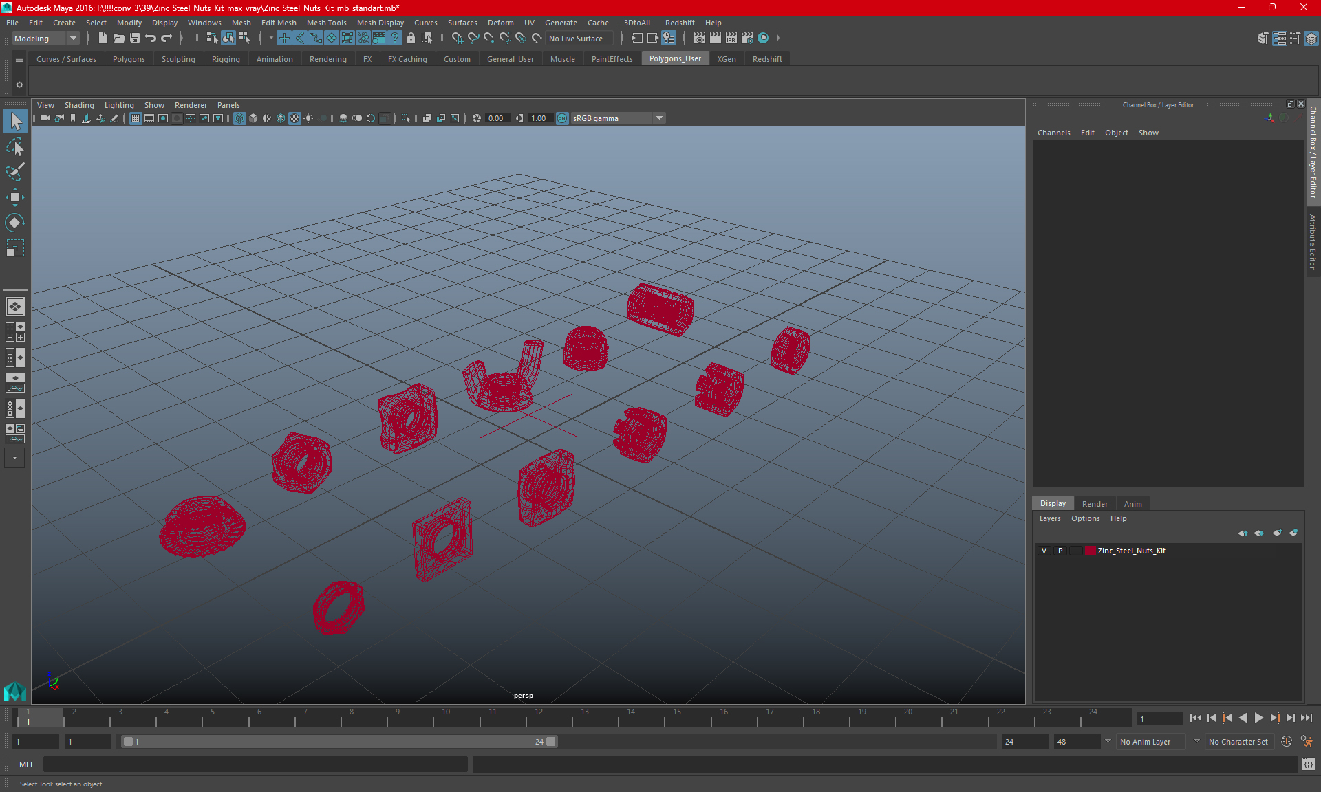Open the Polygons_User tab
This screenshot has height=792, width=1321.
675,58
